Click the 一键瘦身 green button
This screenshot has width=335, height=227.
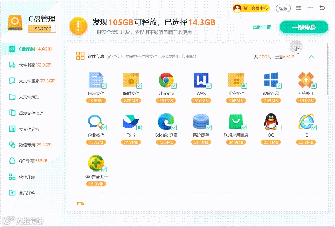[x=304, y=27]
